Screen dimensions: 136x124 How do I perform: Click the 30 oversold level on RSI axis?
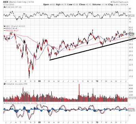point(130,18)
